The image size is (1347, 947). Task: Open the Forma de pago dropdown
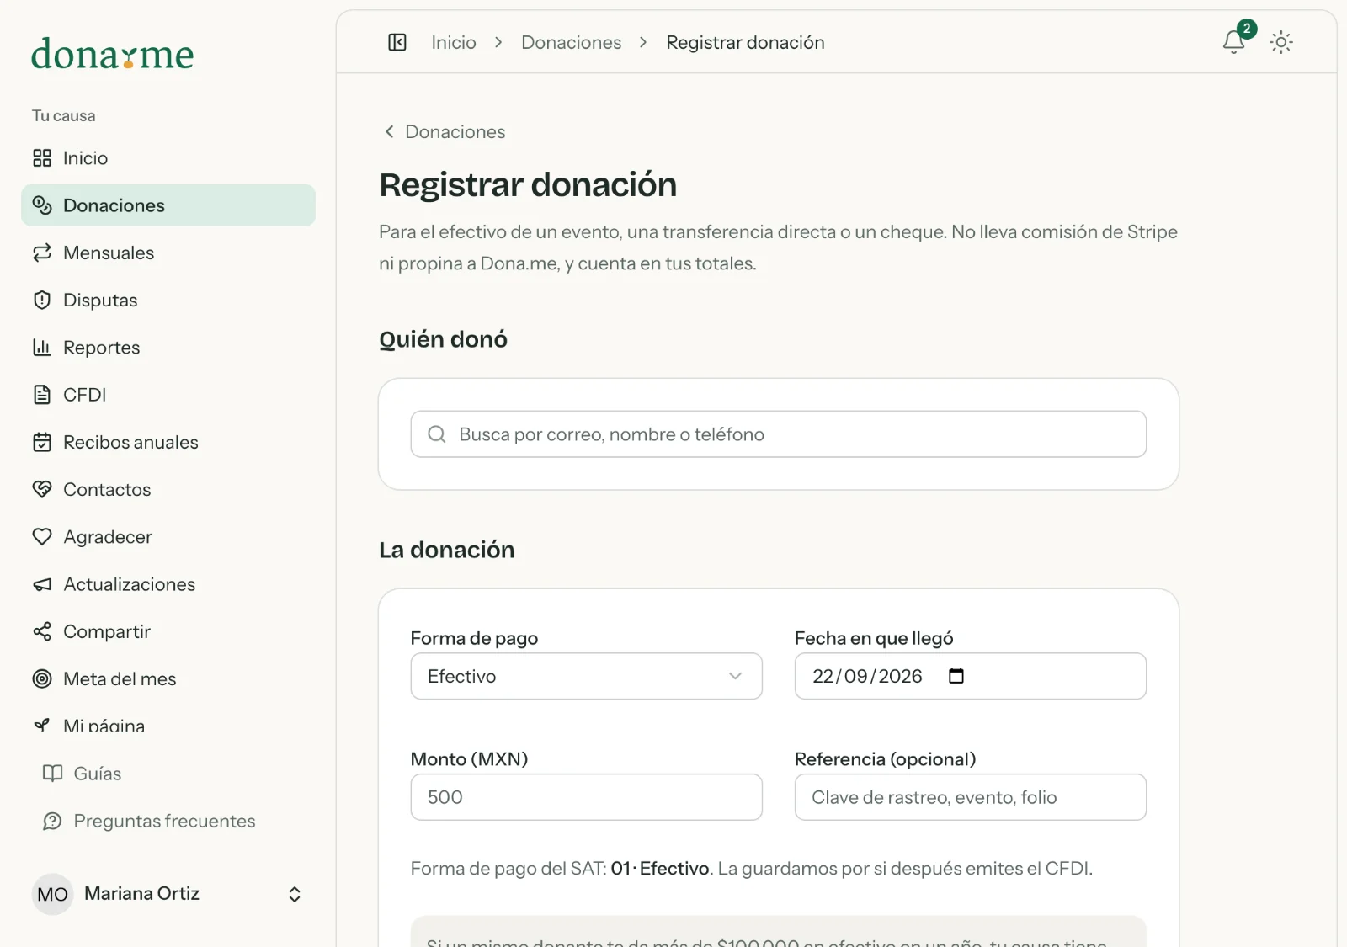[587, 676]
